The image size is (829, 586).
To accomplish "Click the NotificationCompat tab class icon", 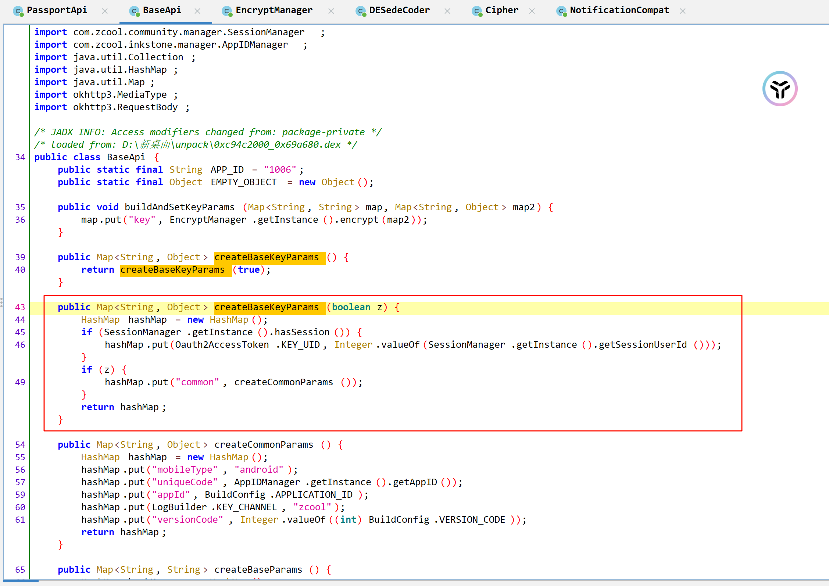I will 561,11.
